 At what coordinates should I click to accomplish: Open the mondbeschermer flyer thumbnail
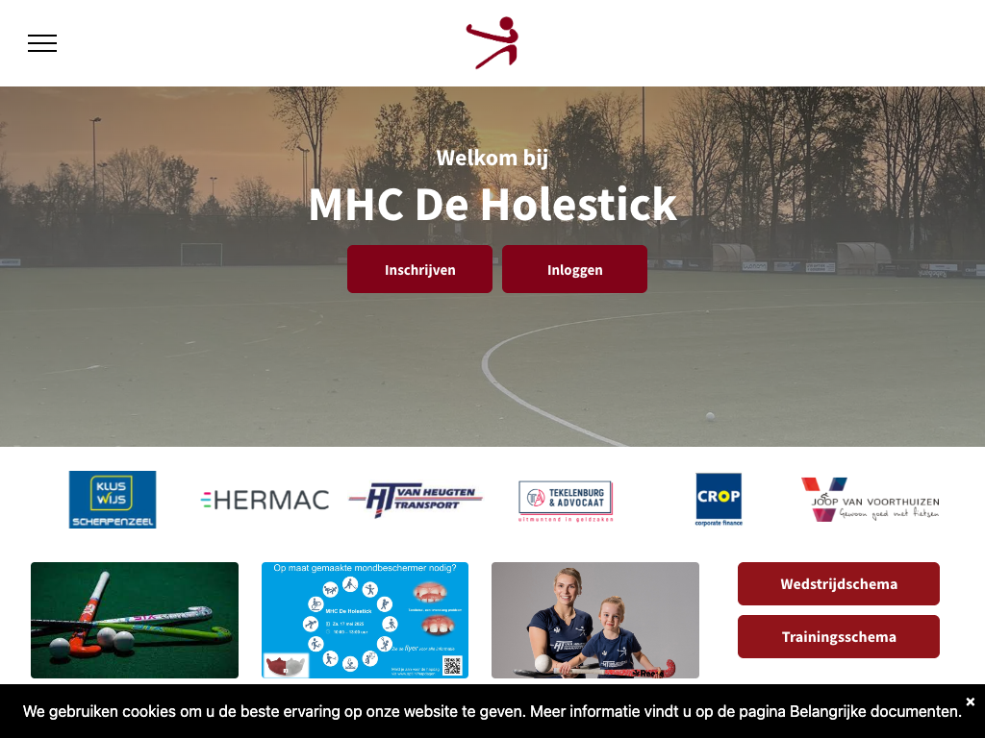(365, 620)
